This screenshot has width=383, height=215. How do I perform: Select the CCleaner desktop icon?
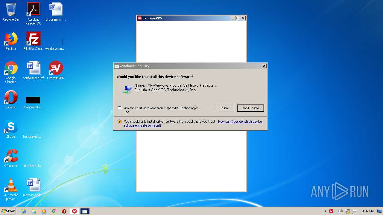click(x=11, y=158)
